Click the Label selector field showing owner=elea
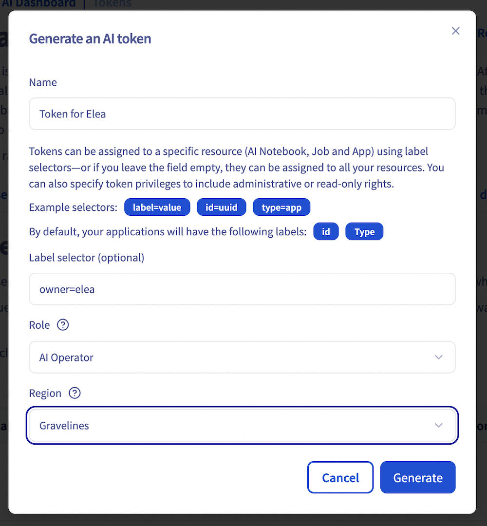The width and height of the screenshot is (487, 526). (242, 289)
